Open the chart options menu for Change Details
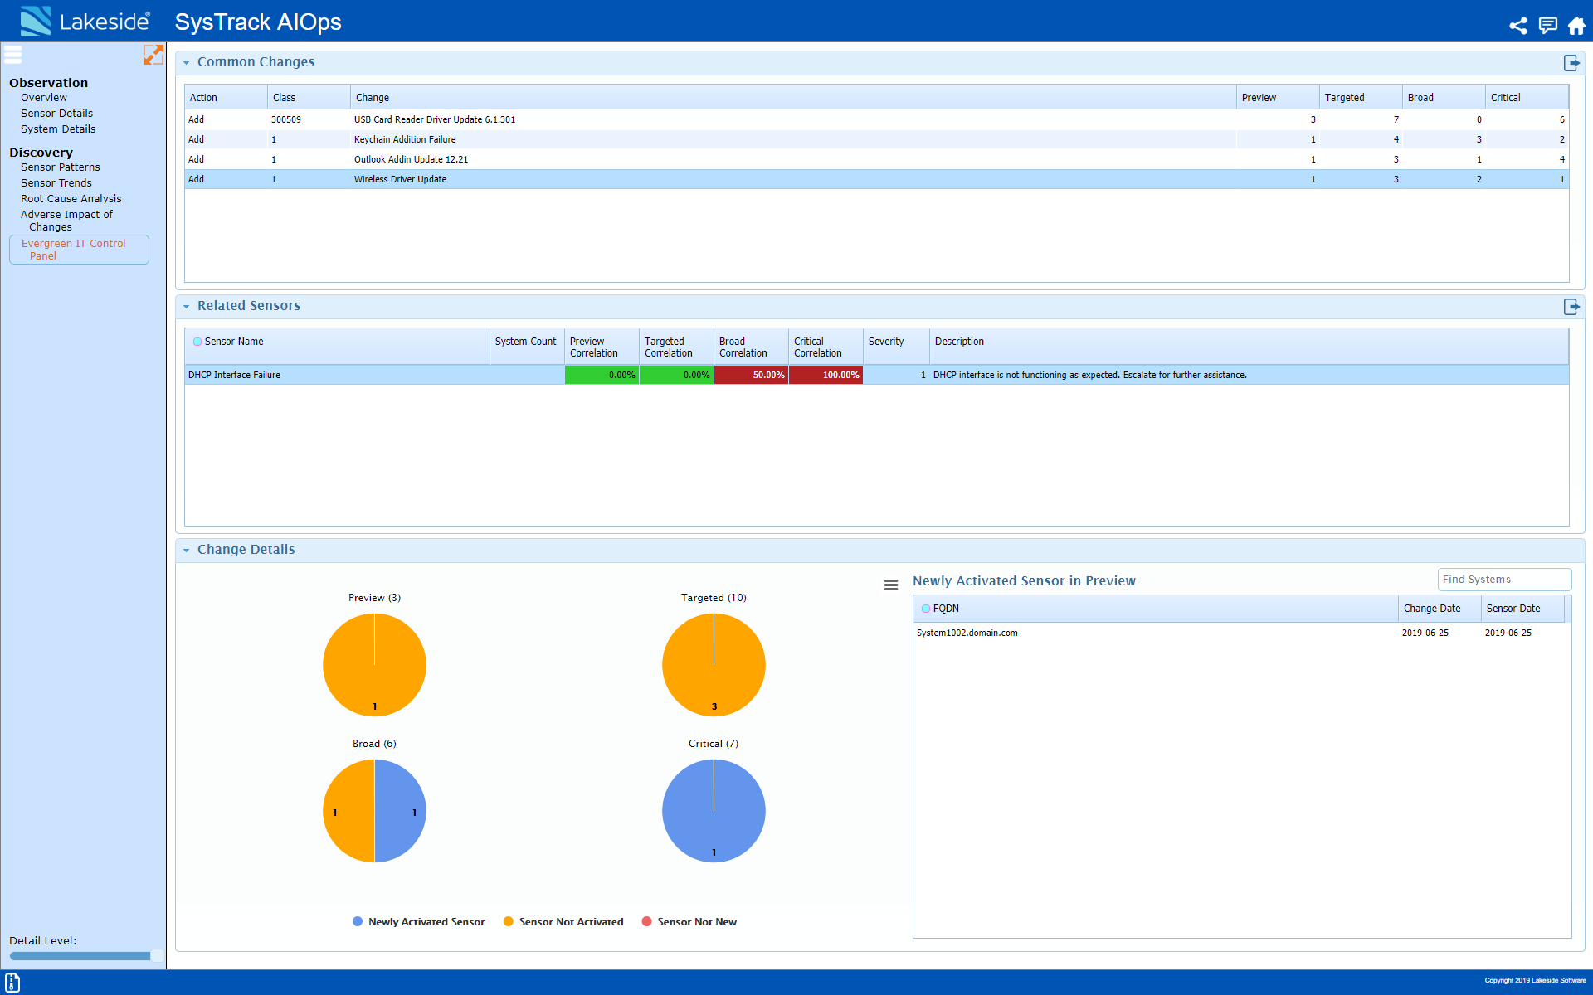This screenshot has width=1593, height=995. click(890, 585)
